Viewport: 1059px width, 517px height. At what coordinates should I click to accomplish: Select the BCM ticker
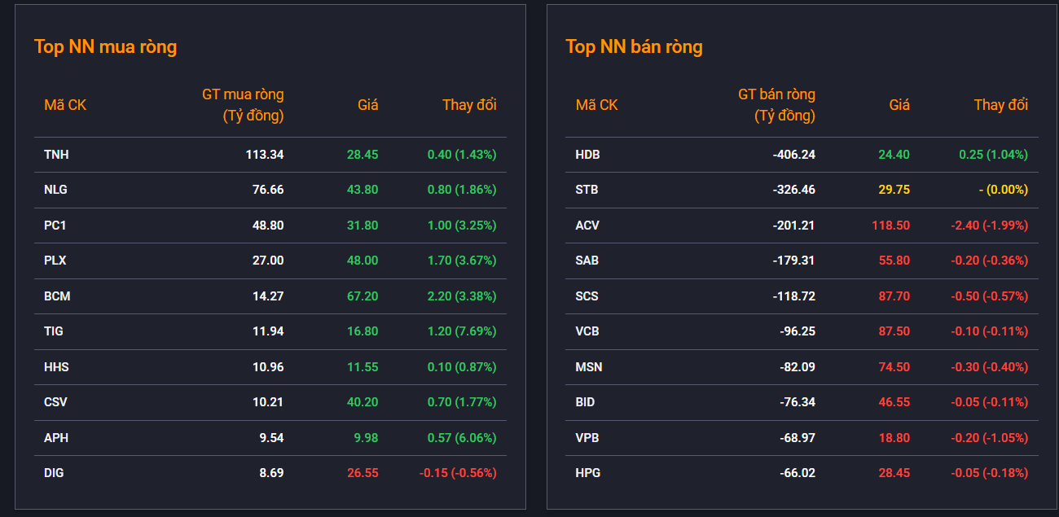coord(57,296)
